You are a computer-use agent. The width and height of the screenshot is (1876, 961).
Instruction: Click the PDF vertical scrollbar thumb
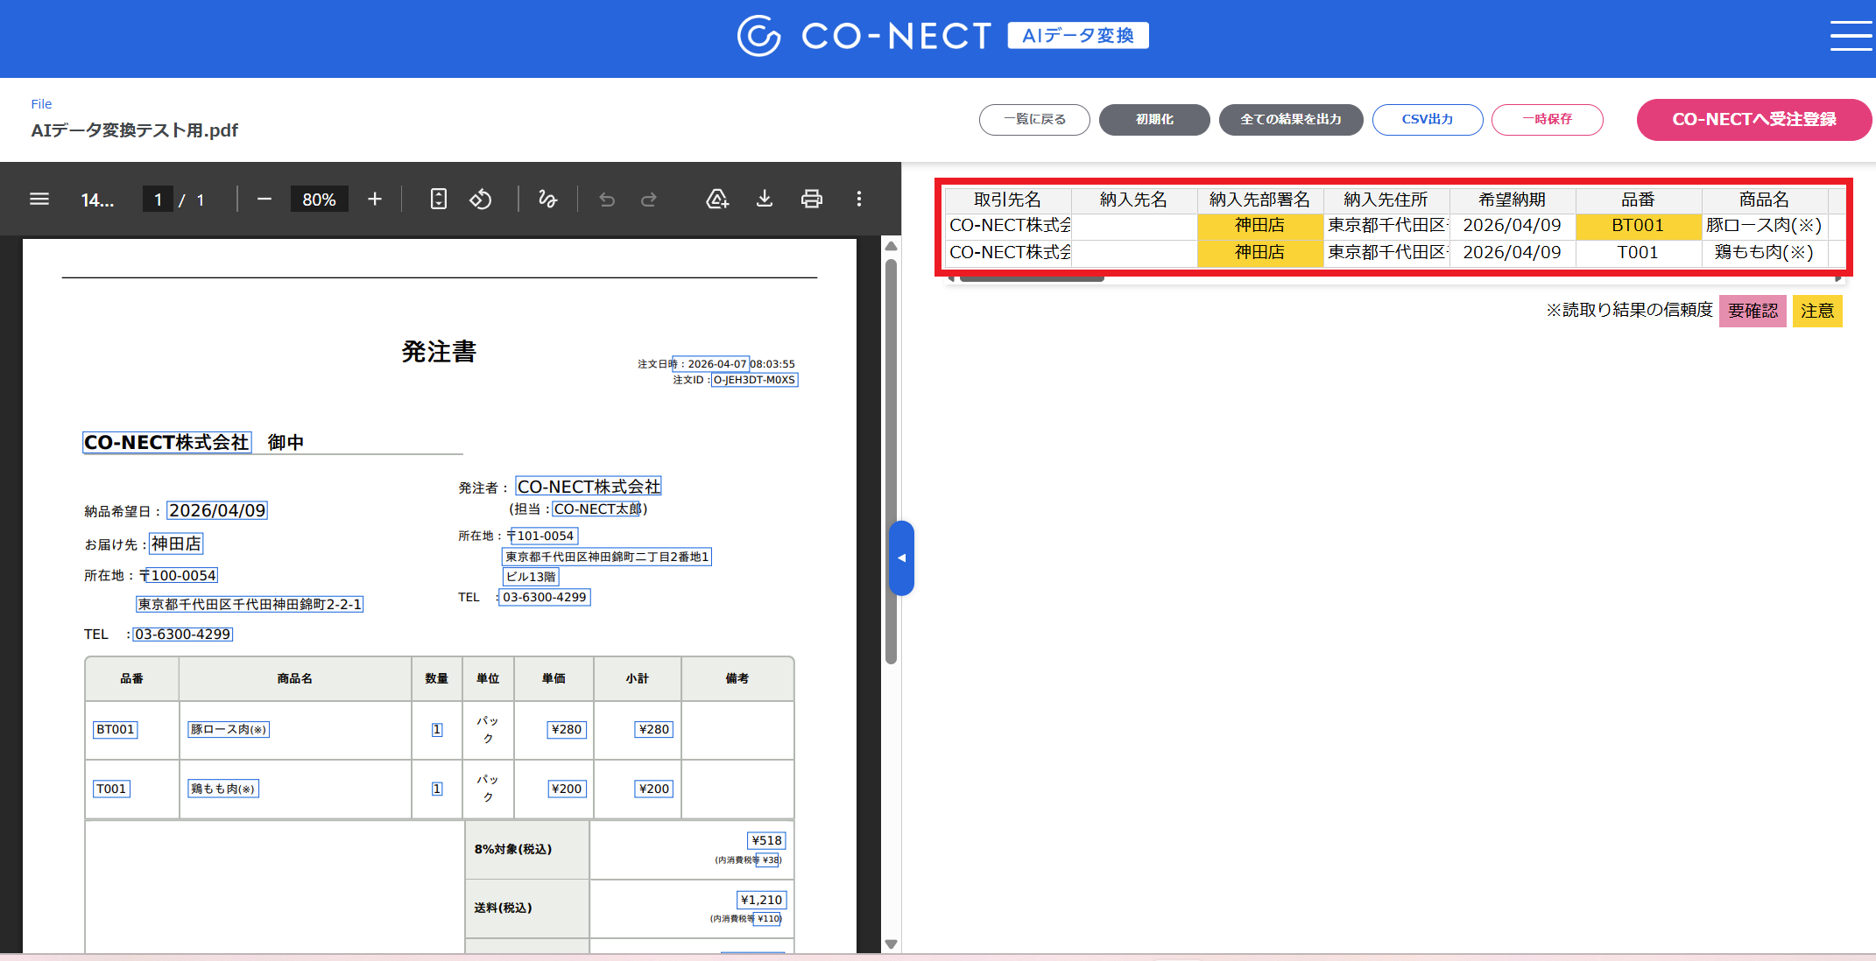click(x=891, y=461)
